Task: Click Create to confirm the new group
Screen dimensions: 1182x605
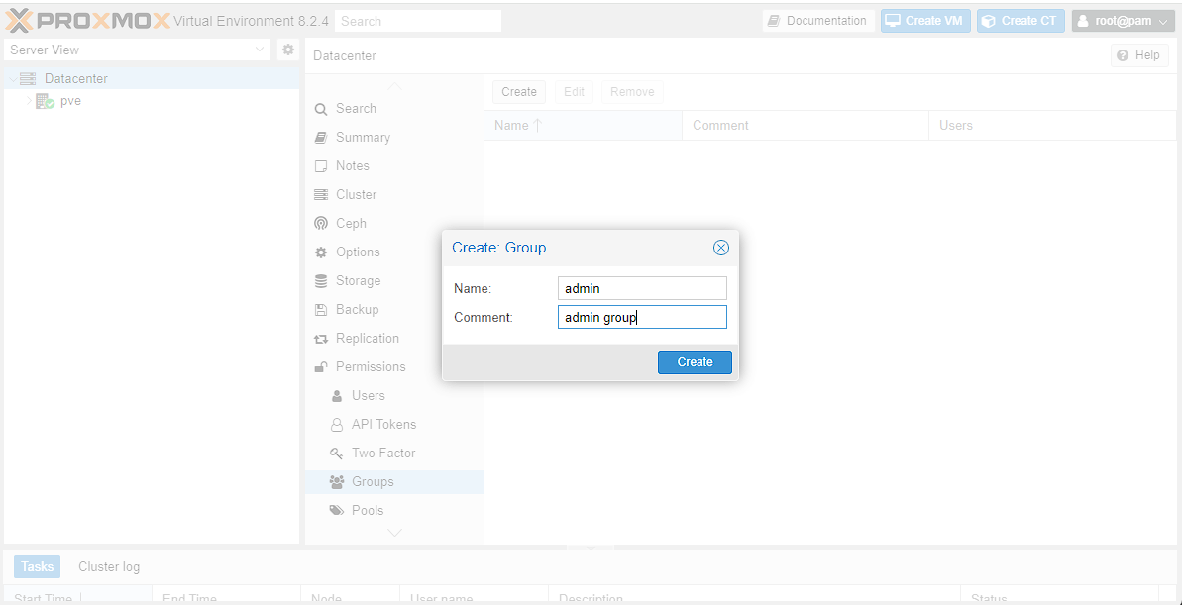Action: click(x=695, y=362)
